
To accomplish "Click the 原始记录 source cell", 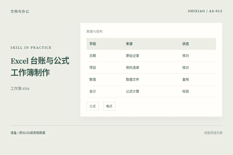I will coord(132,56).
